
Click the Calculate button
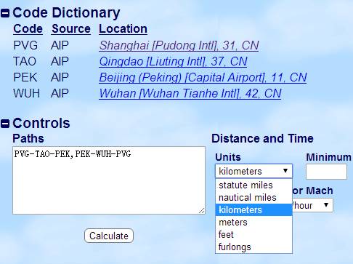coord(109,236)
